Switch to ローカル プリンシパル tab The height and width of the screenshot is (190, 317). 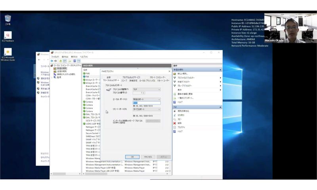[147, 81]
